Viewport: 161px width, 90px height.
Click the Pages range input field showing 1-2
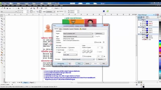(x=70, y=52)
